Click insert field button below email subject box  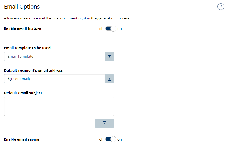click(104, 123)
